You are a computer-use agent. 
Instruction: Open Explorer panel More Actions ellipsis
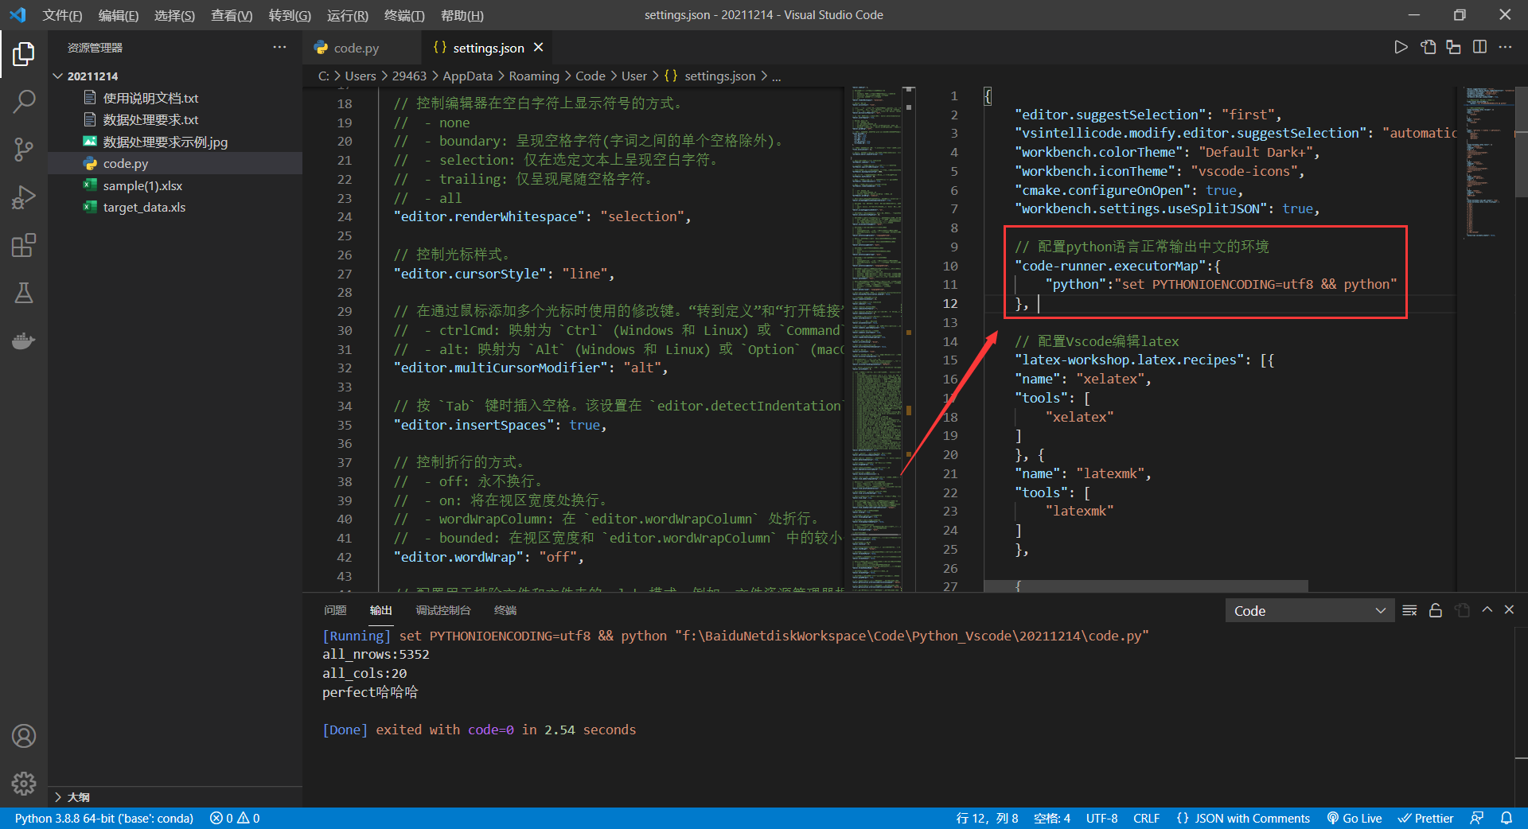[279, 48]
